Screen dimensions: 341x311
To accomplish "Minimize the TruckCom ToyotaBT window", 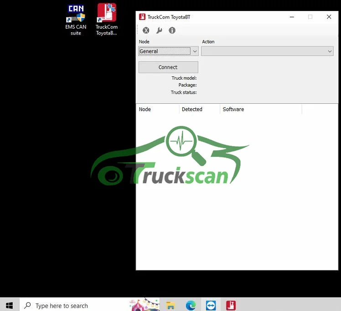I will point(292,17).
